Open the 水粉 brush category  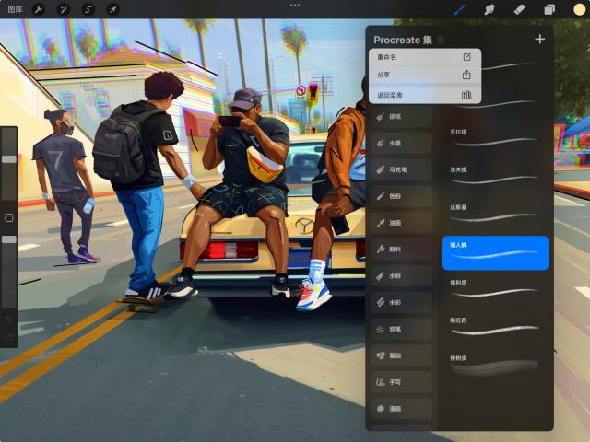click(401, 276)
